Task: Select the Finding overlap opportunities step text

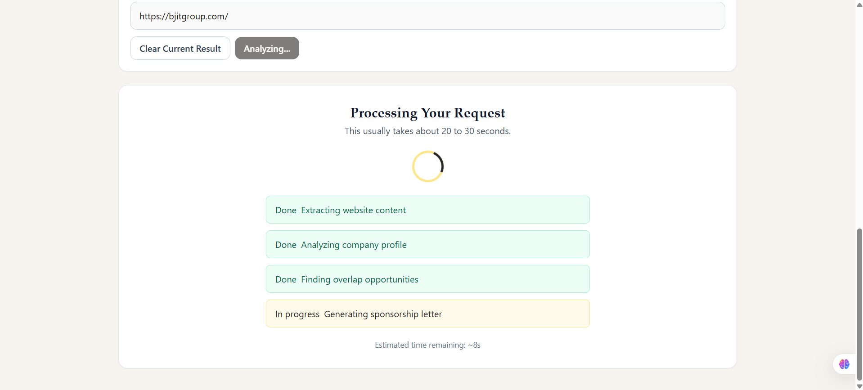Action: coord(360,279)
